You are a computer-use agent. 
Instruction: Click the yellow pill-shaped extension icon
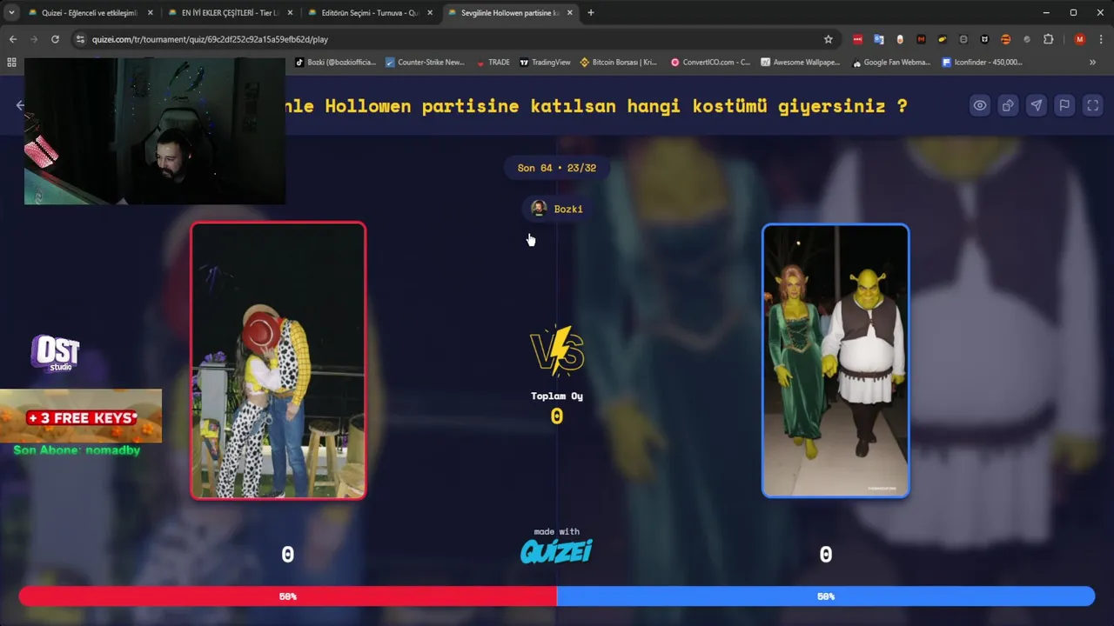coord(943,39)
